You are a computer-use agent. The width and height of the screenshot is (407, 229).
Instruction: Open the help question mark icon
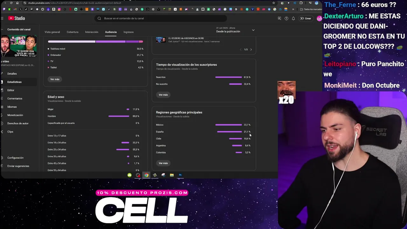click(286, 18)
